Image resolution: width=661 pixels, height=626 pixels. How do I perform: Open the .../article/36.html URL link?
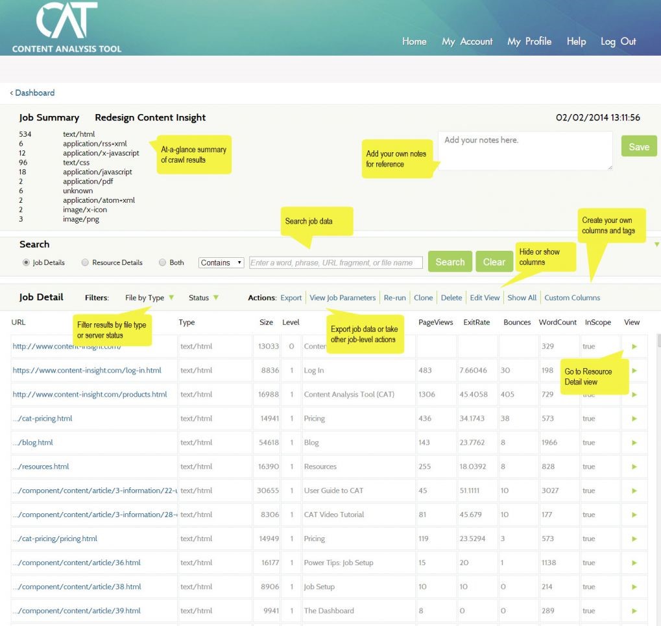click(x=77, y=562)
